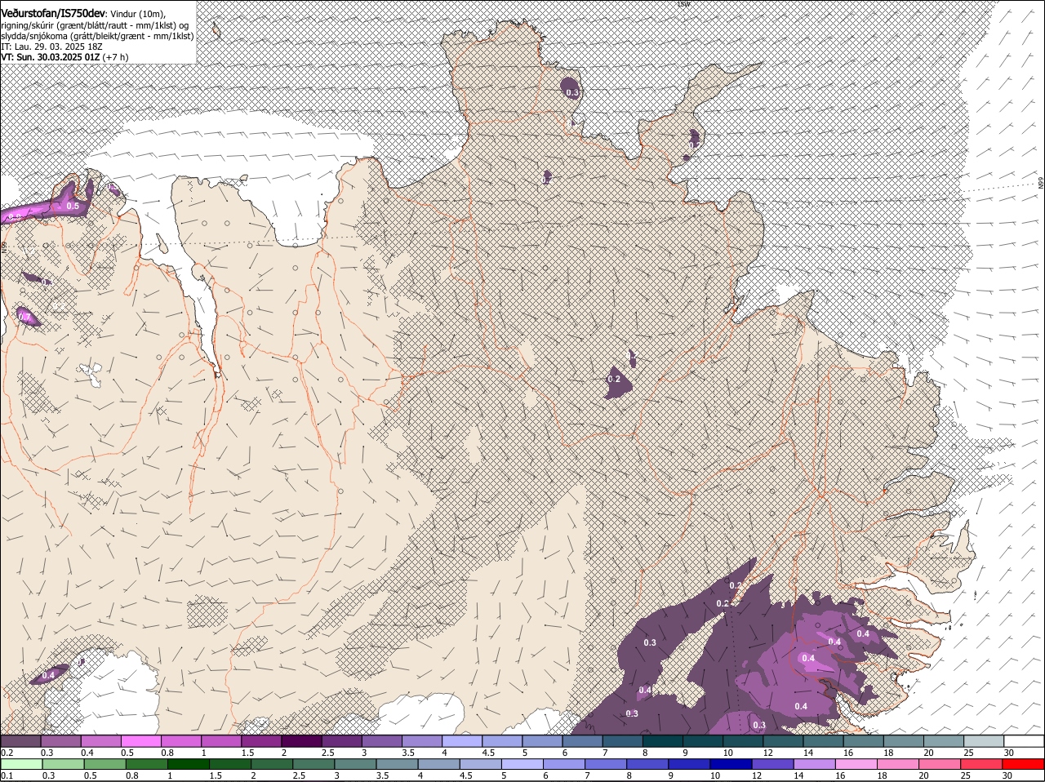Screen dimensions: 1045x782
Task: Pick the 20 rose rain legend swatch
Action: pos(940,764)
